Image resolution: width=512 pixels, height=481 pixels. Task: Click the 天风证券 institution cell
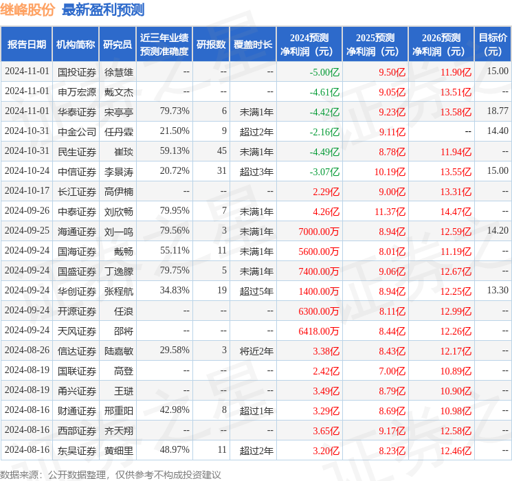pyautogui.click(x=77, y=331)
